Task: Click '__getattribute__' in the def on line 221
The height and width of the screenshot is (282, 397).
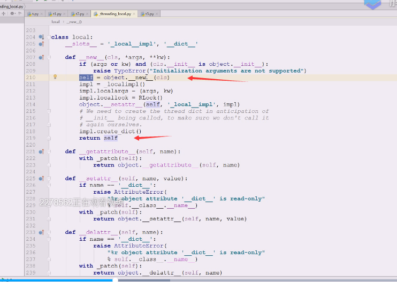Action: coord(107,151)
